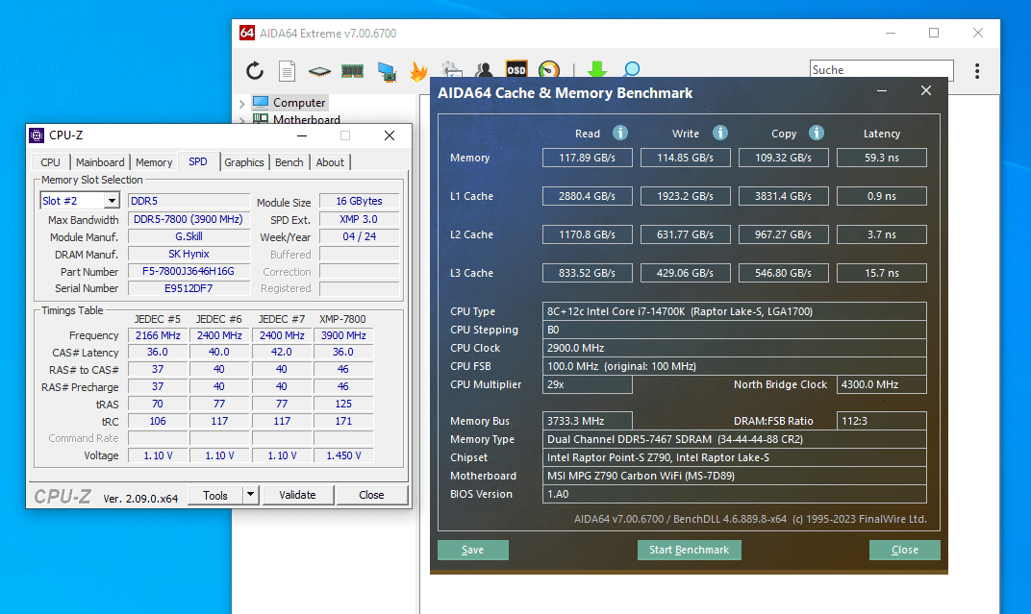Switch to the CPU tab in CPU-Z
The width and height of the screenshot is (1031, 614).
(50, 162)
